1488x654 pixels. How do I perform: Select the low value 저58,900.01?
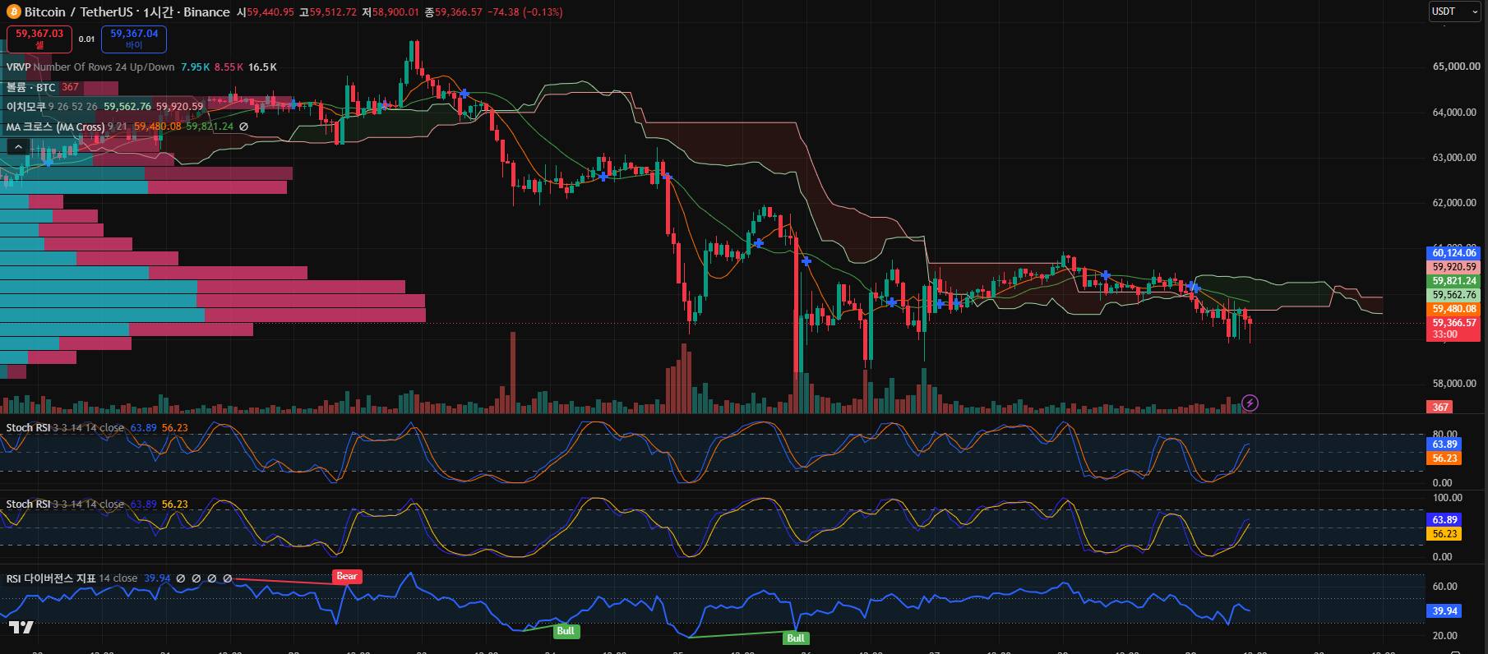[390, 12]
